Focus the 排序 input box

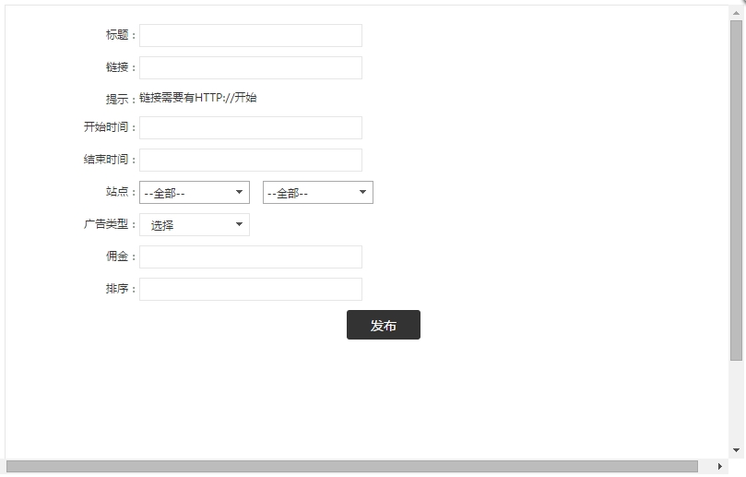tap(250, 290)
